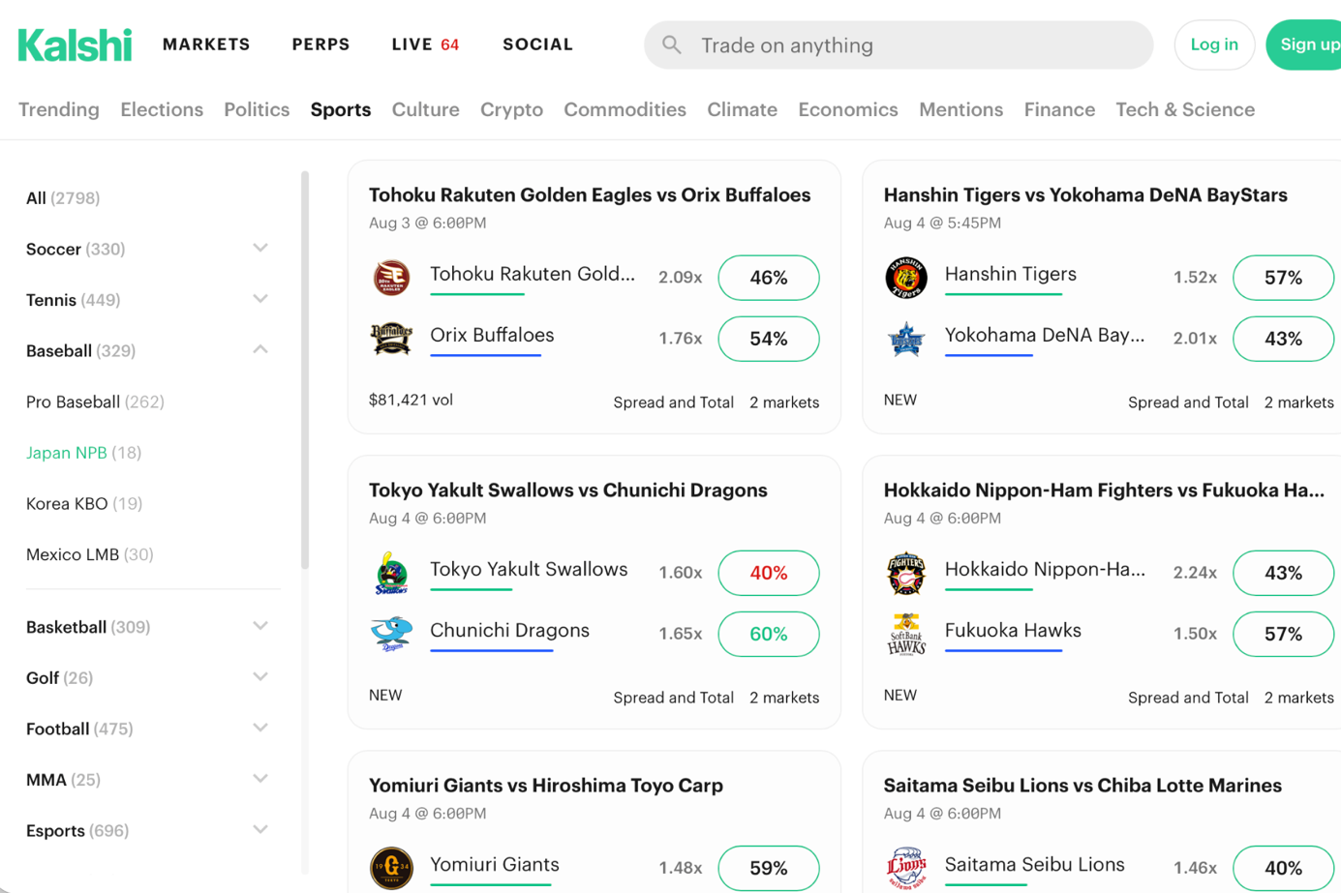Click Yokohama DeNA BayStars star logo
Viewport: 1341px width, 893px height.
tap(906, 339)
